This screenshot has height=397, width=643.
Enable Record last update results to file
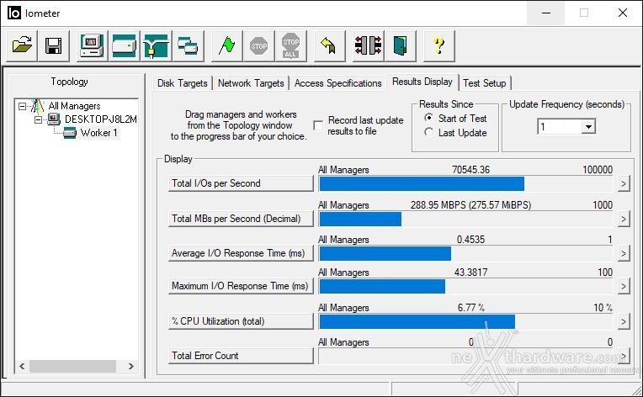pyautogui.click(x=318, y=125)
